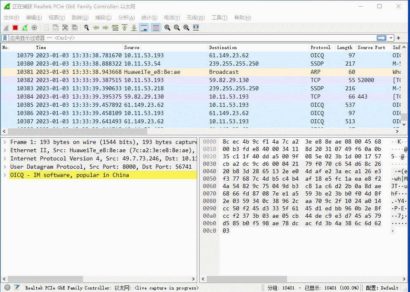Open the find packet magnifier
The width and height of the screenshot is (410, 292).
tap(87, 28)
